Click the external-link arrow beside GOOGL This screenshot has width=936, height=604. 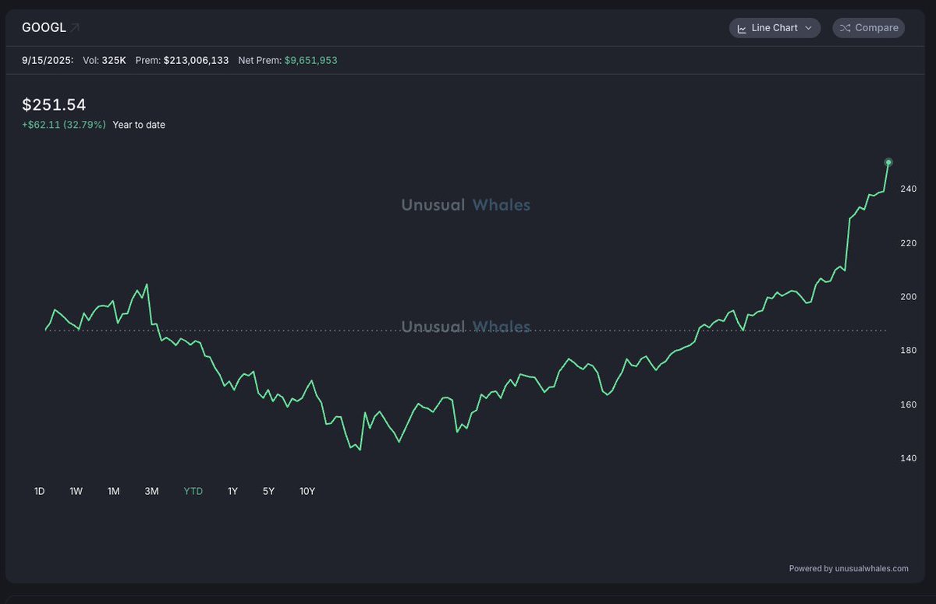pos(75,26)
